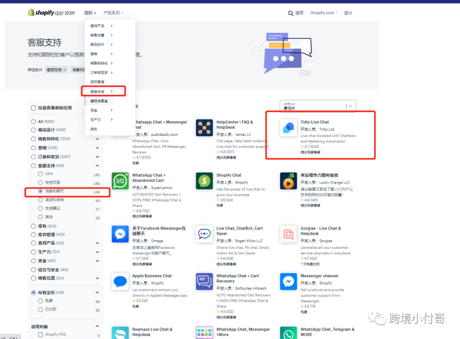Viewport: 460px width, 339px height.
Task: Collapse the 所有定价 section
Action: pos(98,293)
